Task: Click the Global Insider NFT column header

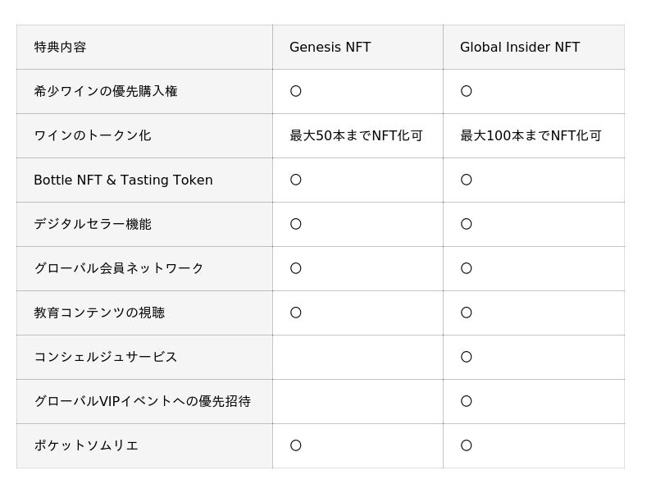Action: (x=520, y=48)
